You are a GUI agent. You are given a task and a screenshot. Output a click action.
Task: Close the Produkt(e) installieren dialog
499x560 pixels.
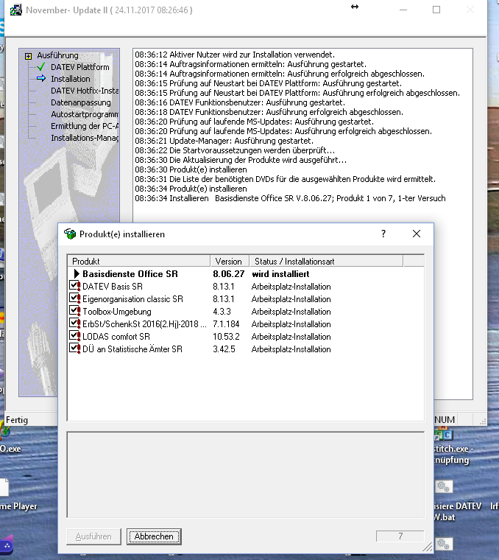pos(417,234)
